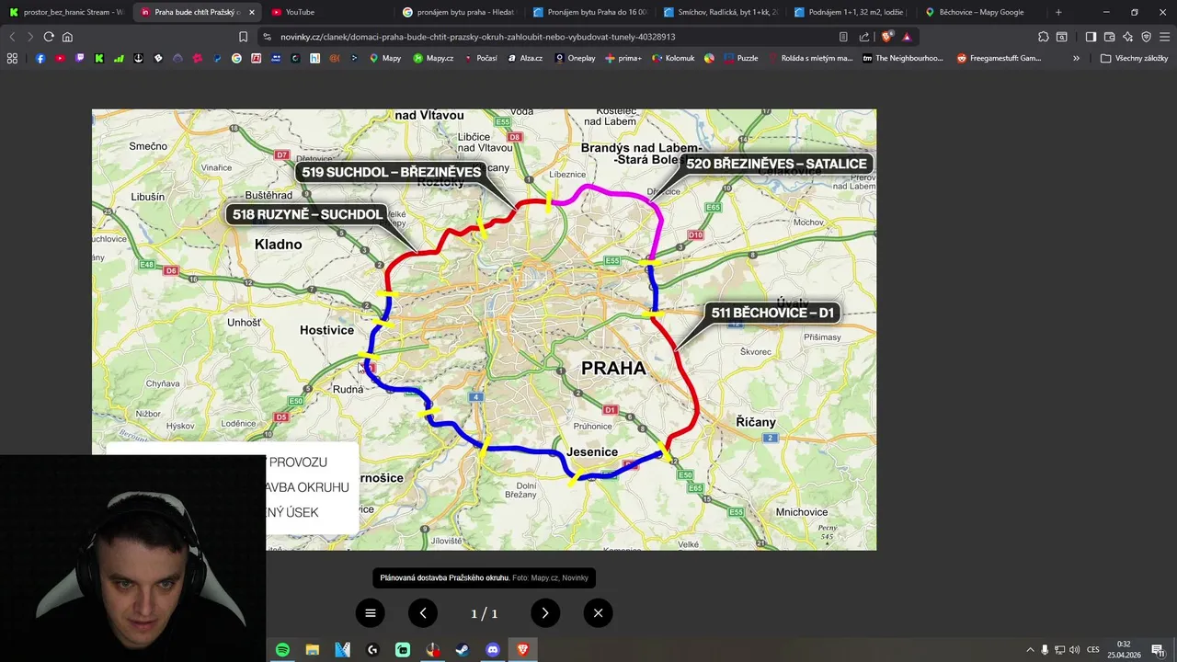Navigate back in browser history
1177x662 pixels.
tap(12, 37)
